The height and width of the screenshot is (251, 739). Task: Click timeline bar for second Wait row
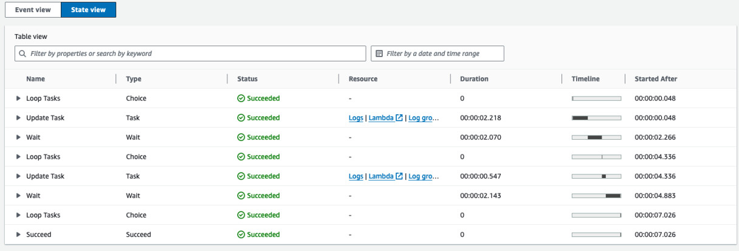596,196
